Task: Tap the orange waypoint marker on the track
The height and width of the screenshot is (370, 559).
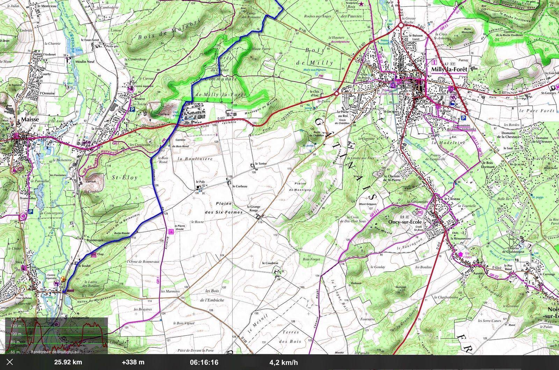Action: (63, 279)
